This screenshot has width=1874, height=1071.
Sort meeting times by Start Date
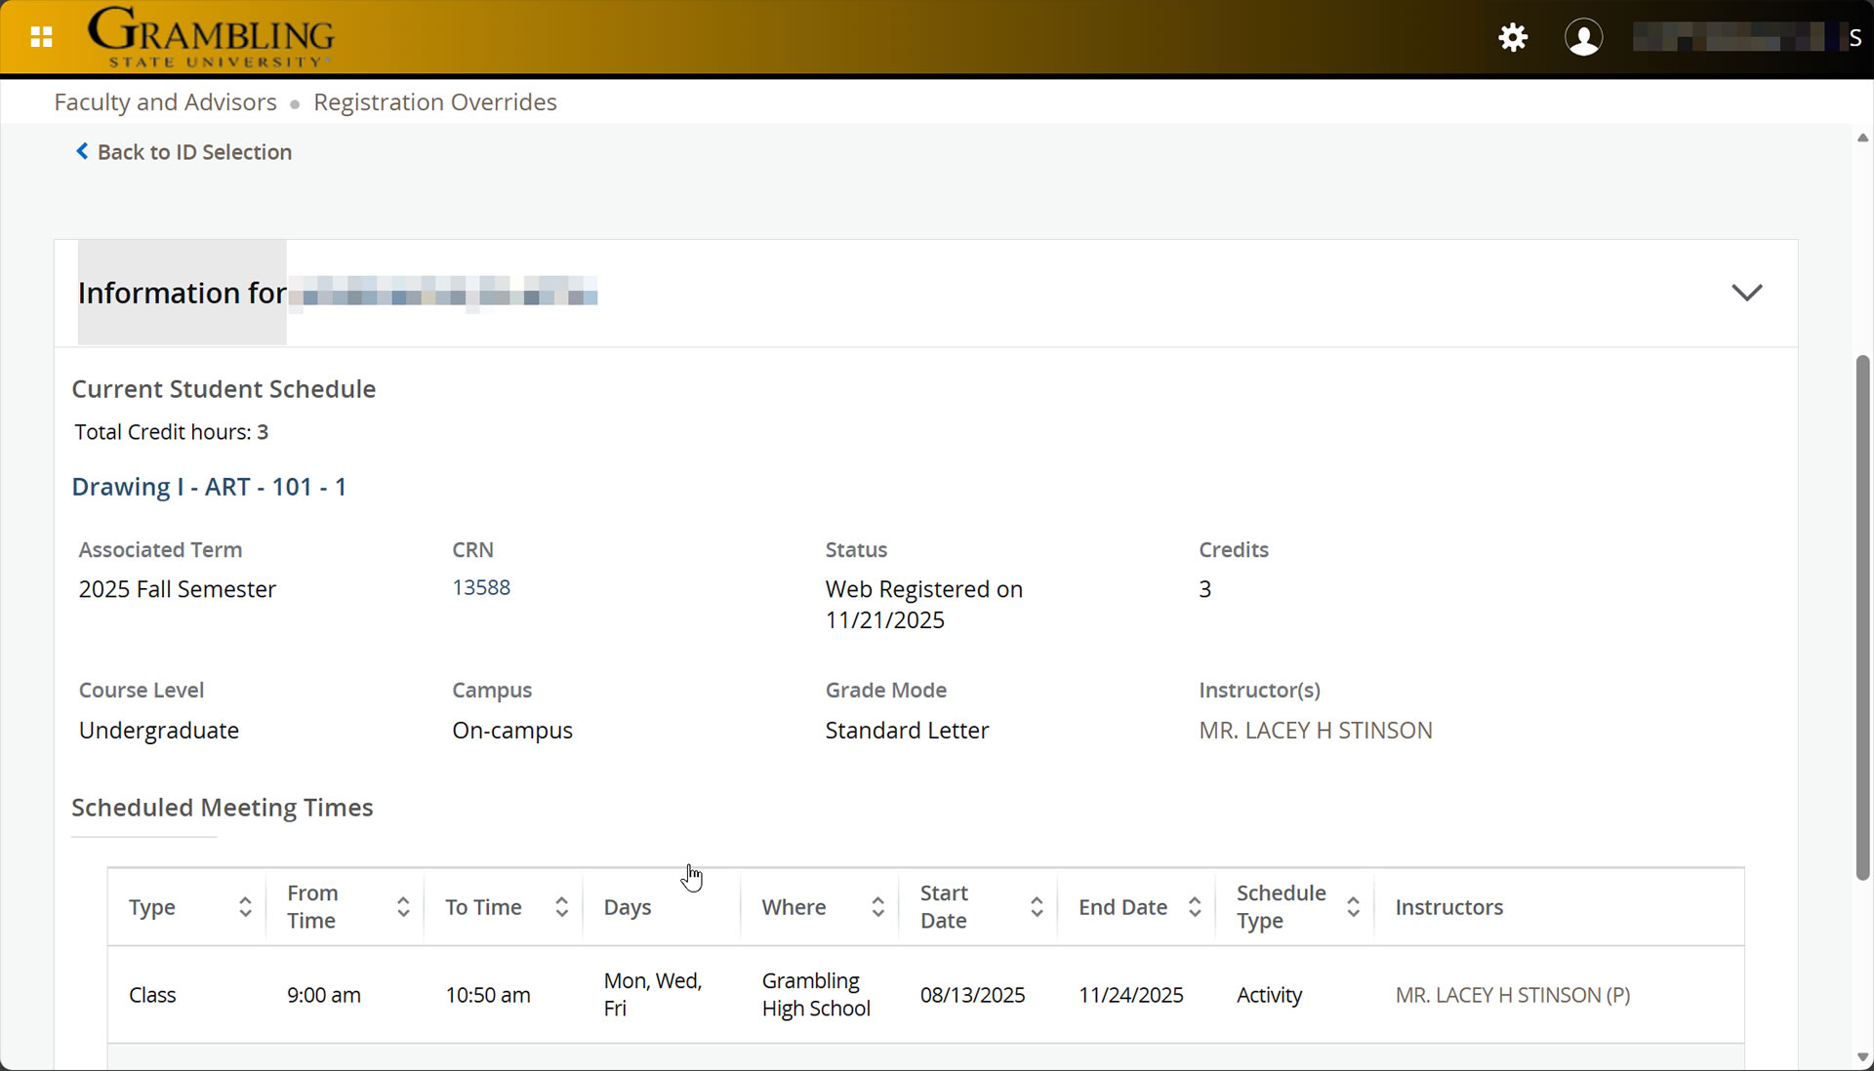(x=1037, y=906)
